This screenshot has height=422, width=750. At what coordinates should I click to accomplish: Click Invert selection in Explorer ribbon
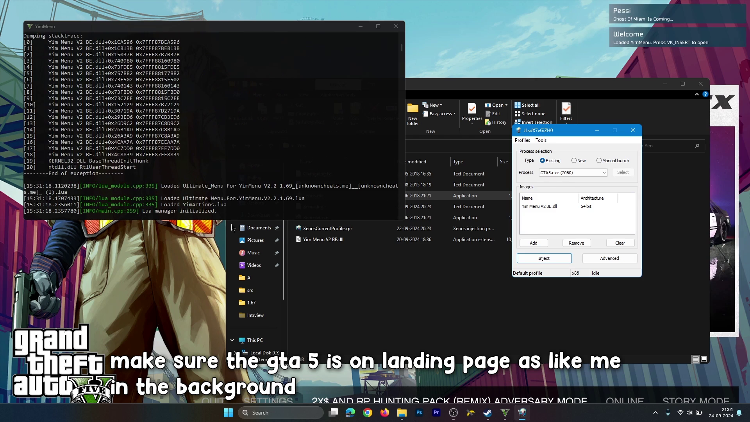tap(533, 122)
